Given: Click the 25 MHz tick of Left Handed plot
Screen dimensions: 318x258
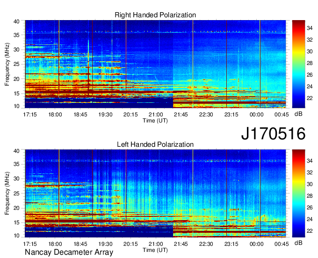Looking at the screenshot, I should [x=16, y=193].
